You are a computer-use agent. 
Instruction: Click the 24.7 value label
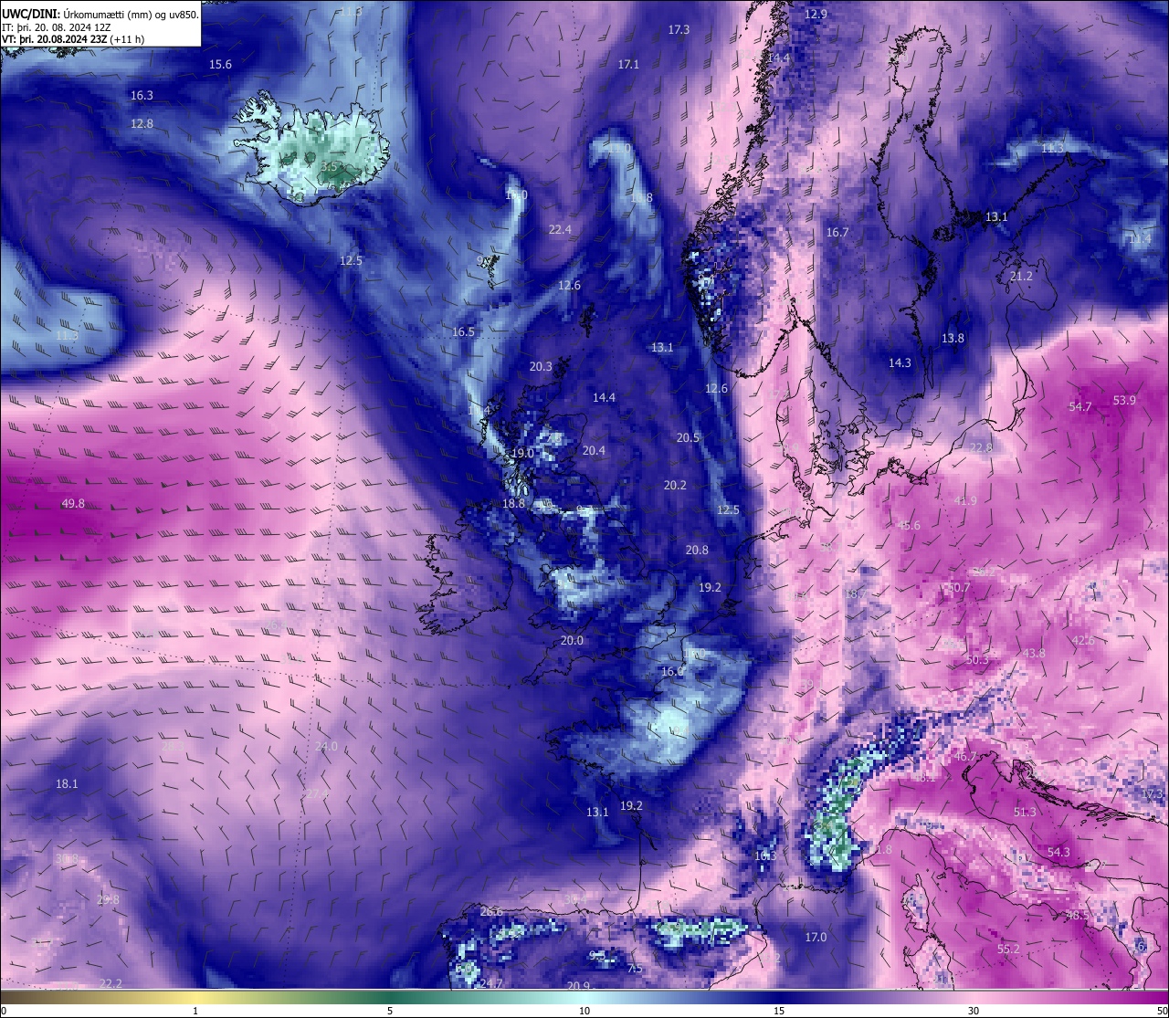click(491, 983)
